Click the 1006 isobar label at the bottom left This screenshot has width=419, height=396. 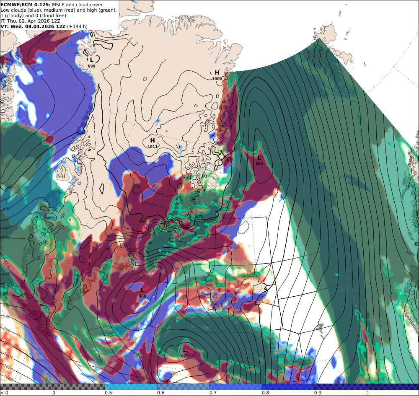pos(8,378)
